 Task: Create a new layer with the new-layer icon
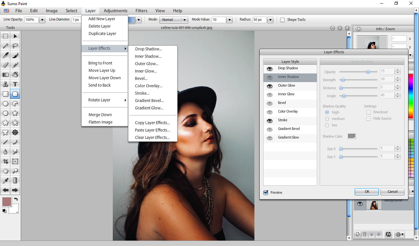(357, 234)
